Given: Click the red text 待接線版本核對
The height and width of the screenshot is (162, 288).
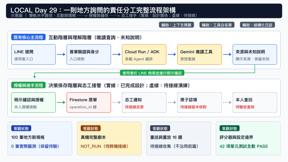Looking at the screenshot, I should [193, 107].
